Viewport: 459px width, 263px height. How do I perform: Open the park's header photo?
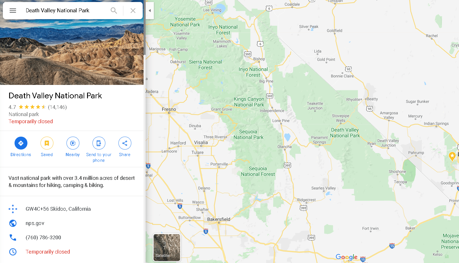[x=72, y=52]
